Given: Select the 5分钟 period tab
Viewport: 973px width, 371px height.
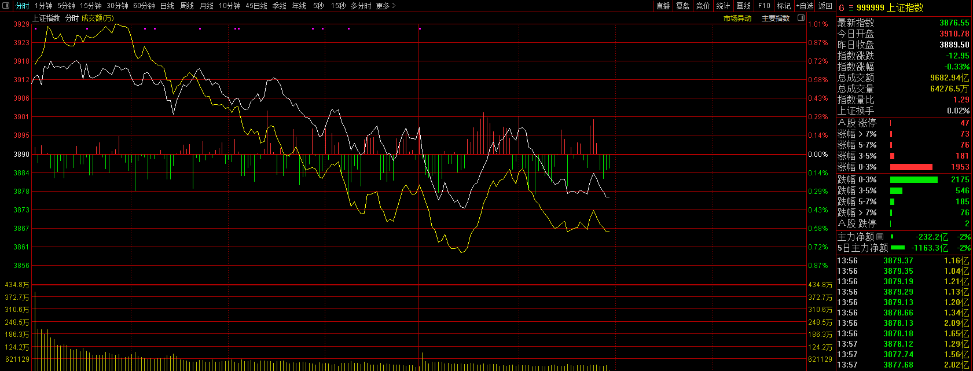Looking at the screenshot, I should click(66, 6).
